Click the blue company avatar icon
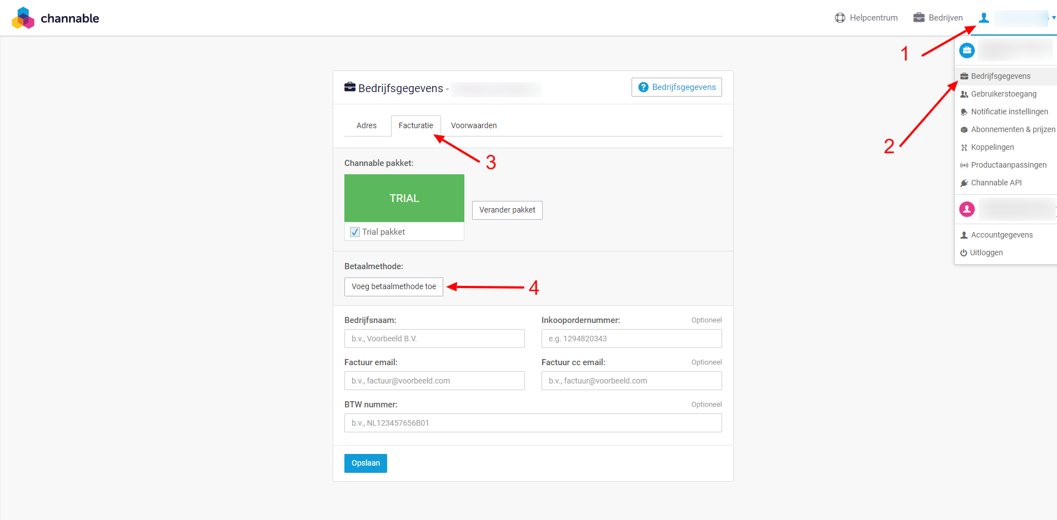Image resolution: width=1057 pixels, height=520 pixels. point(967,51)
